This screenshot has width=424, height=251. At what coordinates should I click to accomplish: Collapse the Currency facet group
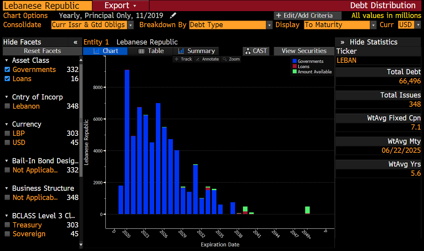pos(7,124)
